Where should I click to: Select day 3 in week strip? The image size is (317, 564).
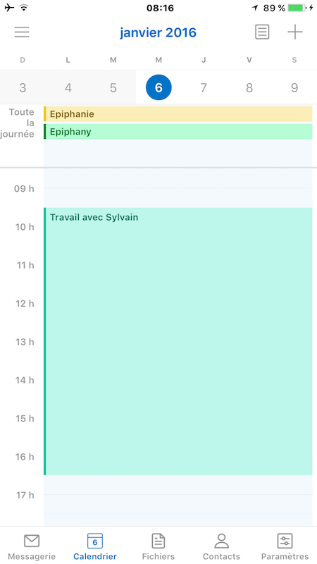(x=23, y=87)
